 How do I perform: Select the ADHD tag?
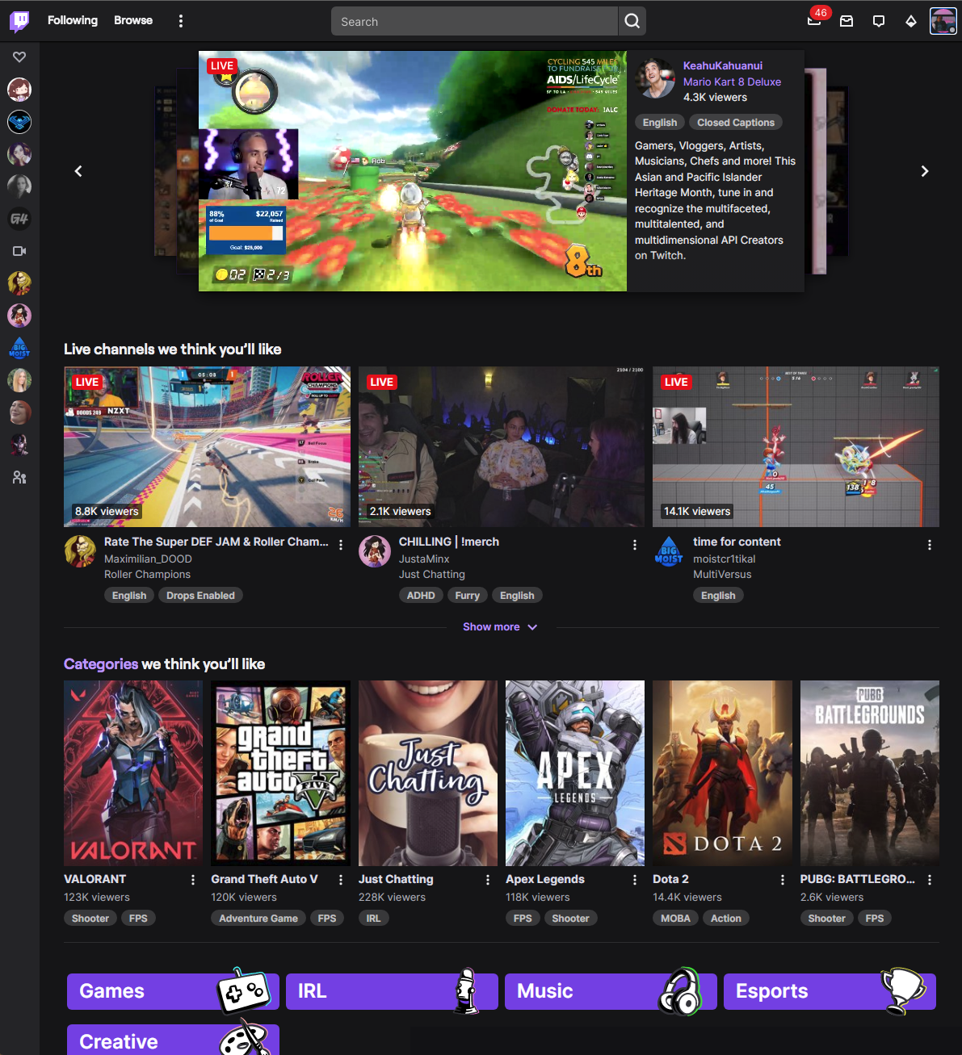click(x=421, y=596)
